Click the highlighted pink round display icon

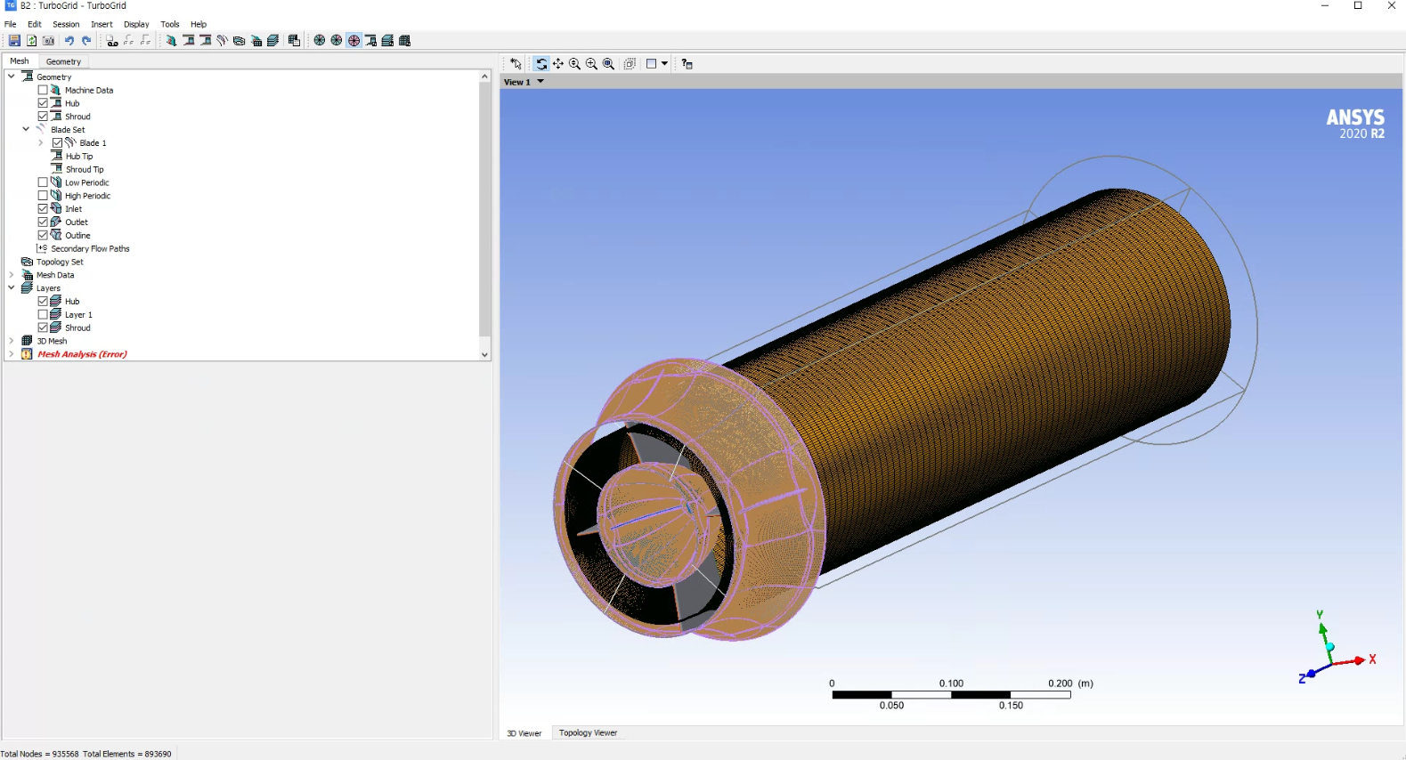tap(354, 40)
